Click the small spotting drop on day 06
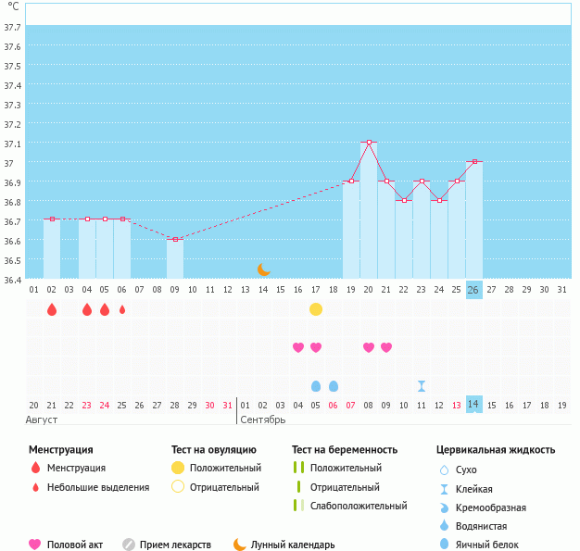 pyautogui.click(x=122, y=309)
